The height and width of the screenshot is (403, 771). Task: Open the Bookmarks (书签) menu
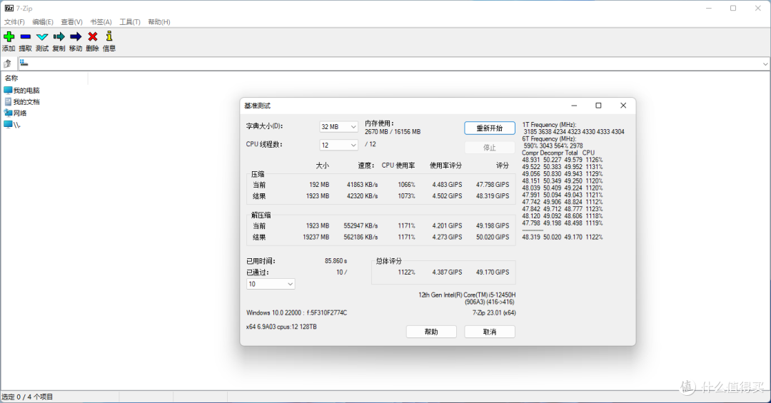pyautogui.click(x=101, y=22)
